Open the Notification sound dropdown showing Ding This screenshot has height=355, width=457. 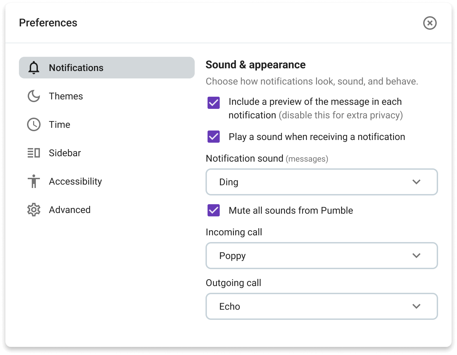point(321,182)
